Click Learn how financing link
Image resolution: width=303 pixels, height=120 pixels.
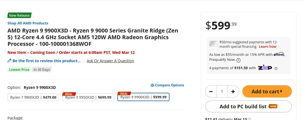pos(268,46)
